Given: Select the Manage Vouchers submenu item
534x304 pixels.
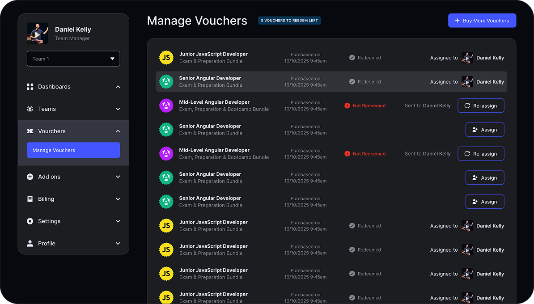Looking at the screenshot, I should 73,150.
